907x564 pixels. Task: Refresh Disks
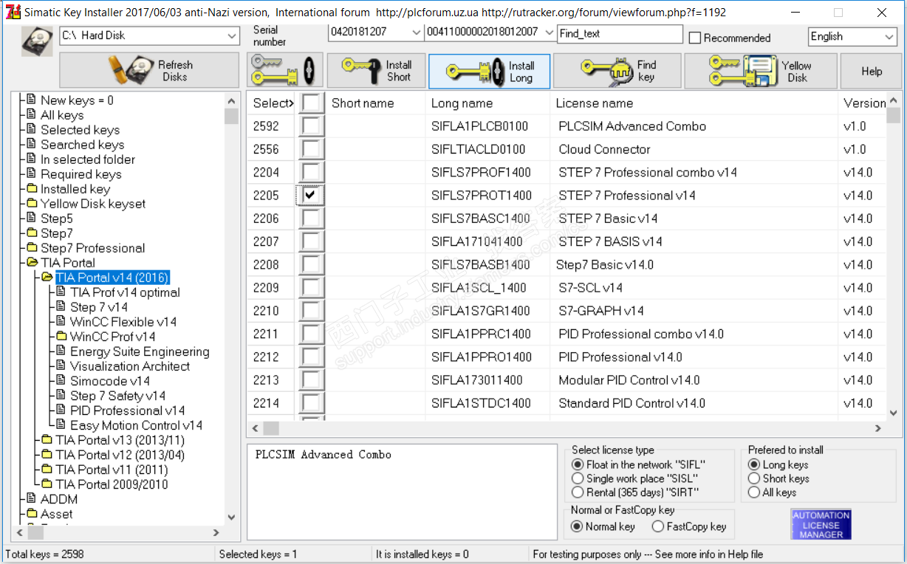coord(151,71)
